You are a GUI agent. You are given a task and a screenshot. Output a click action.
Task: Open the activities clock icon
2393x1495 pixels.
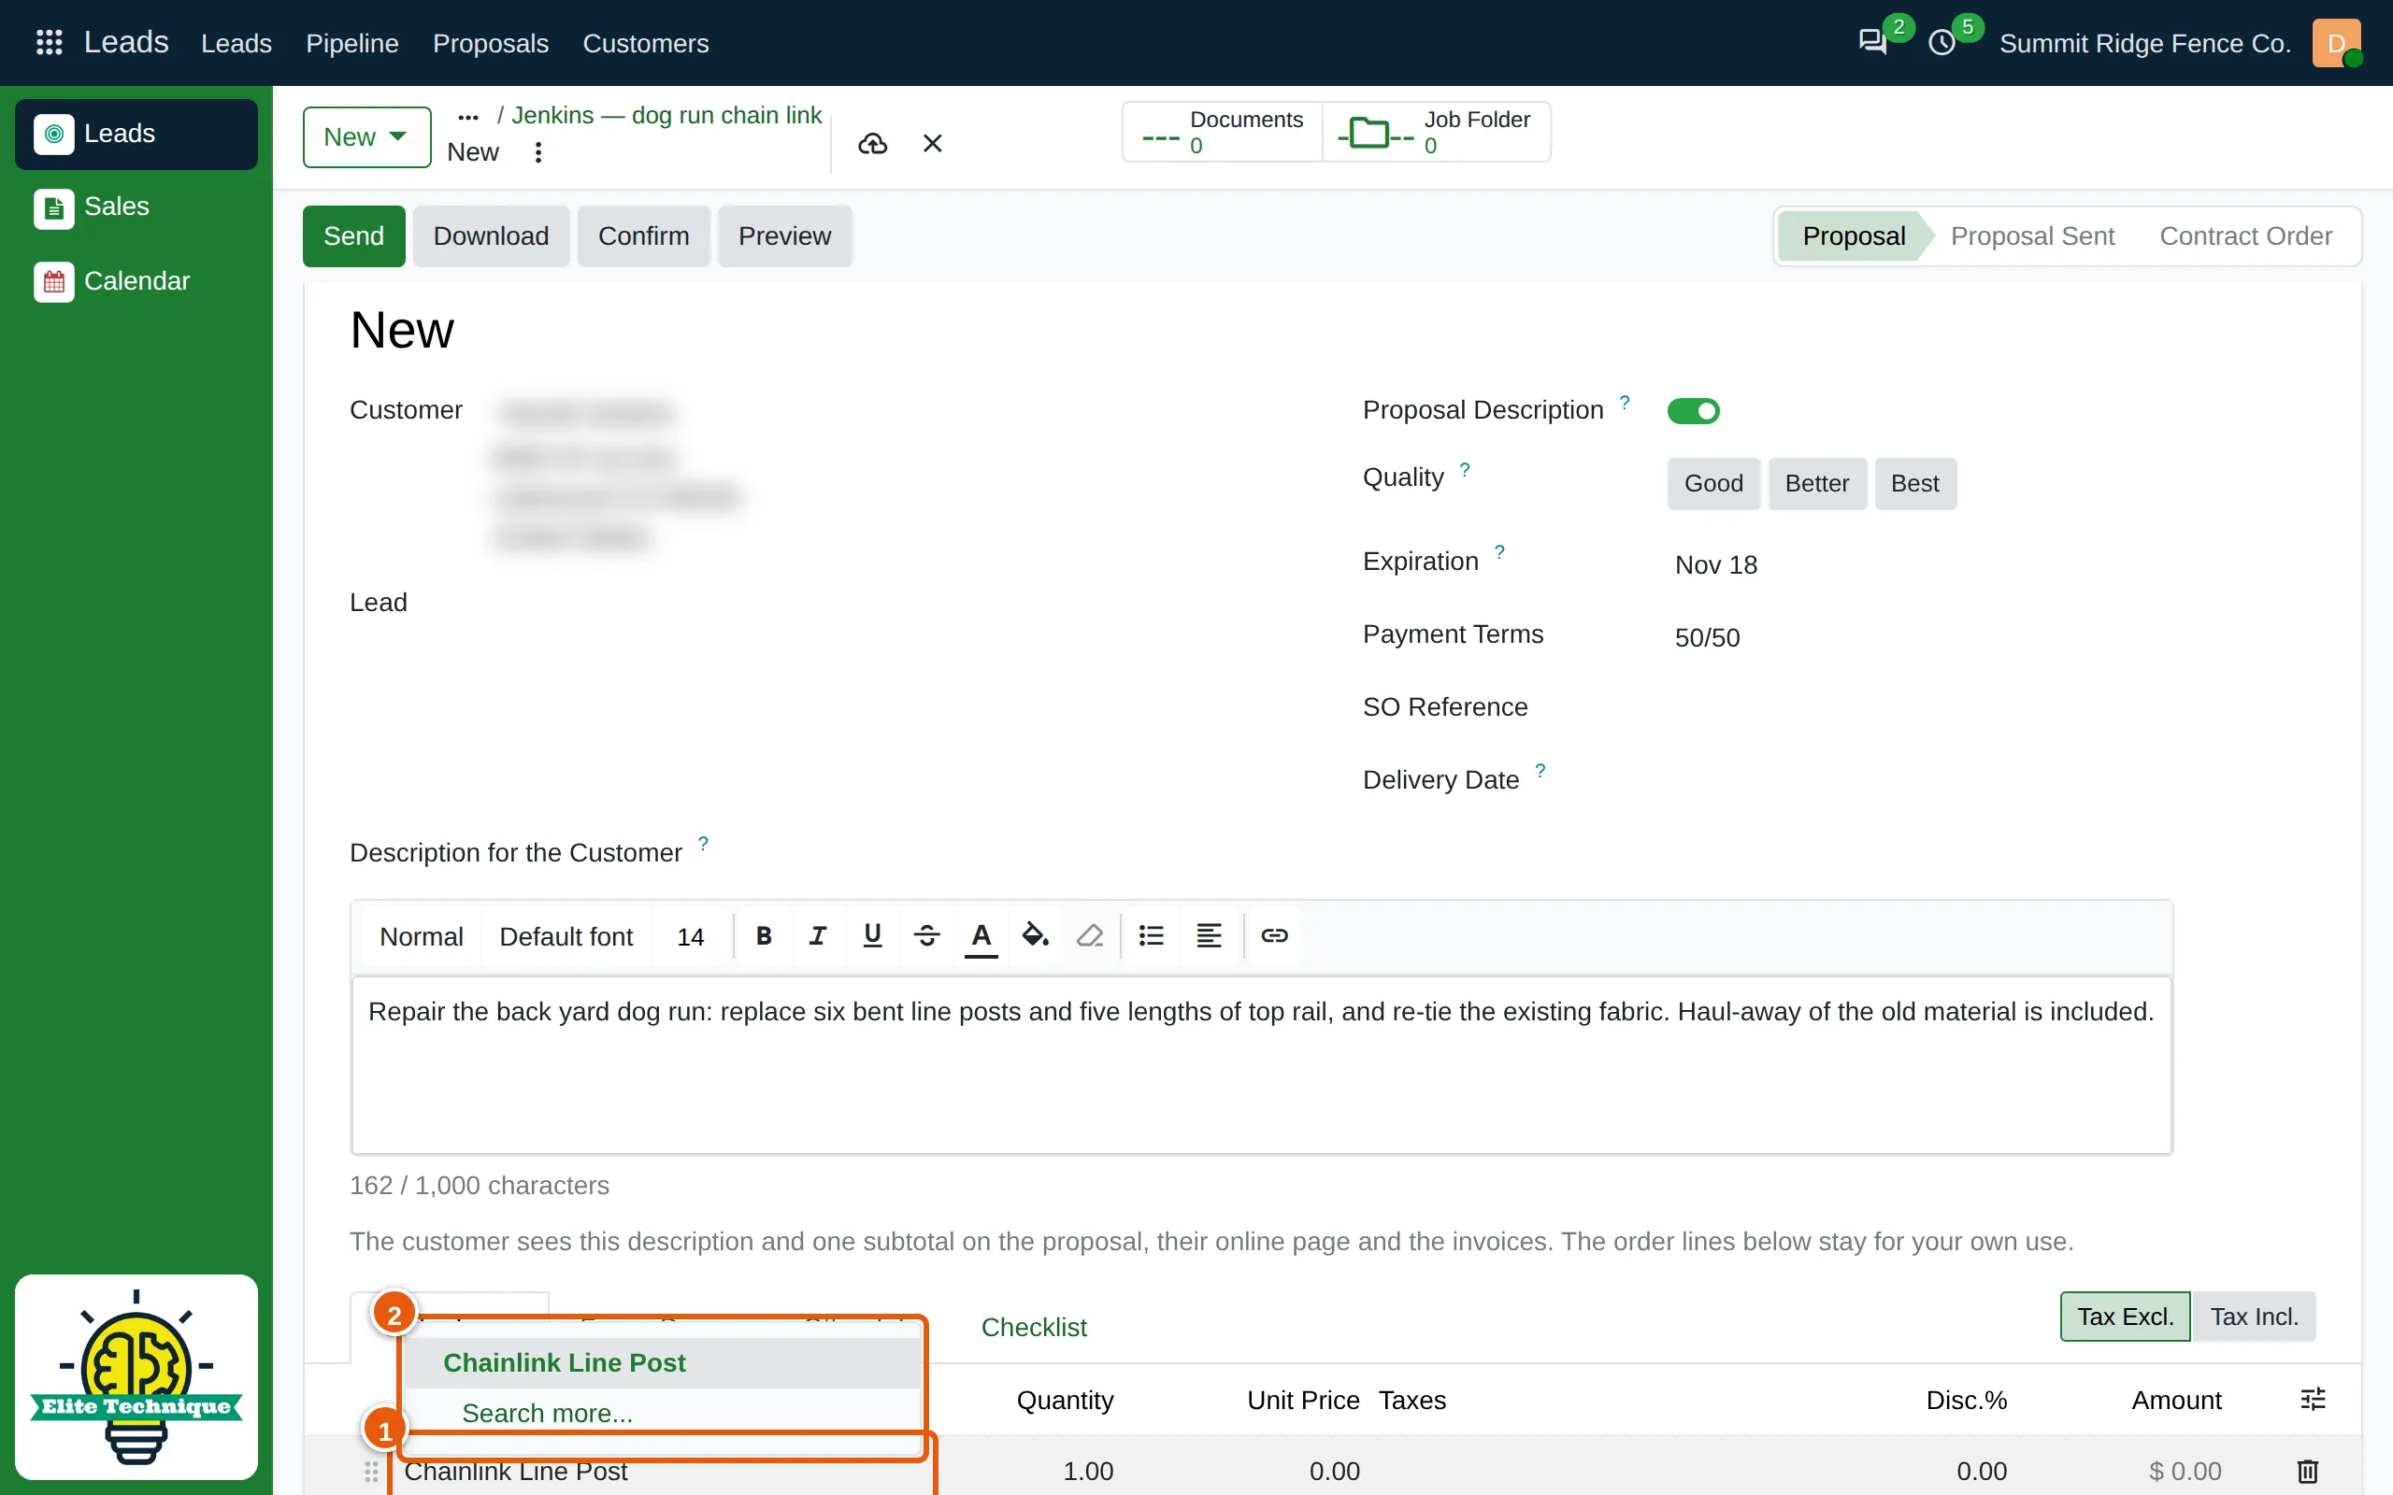click(1942, 43)
